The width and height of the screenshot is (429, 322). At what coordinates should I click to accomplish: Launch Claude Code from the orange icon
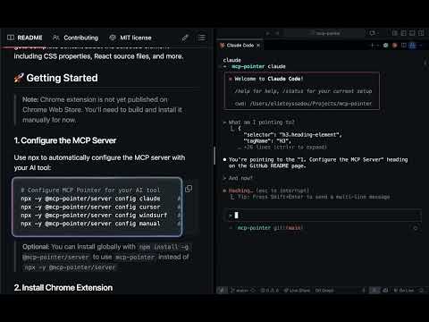pyautogui.click(x=395, y=46)
